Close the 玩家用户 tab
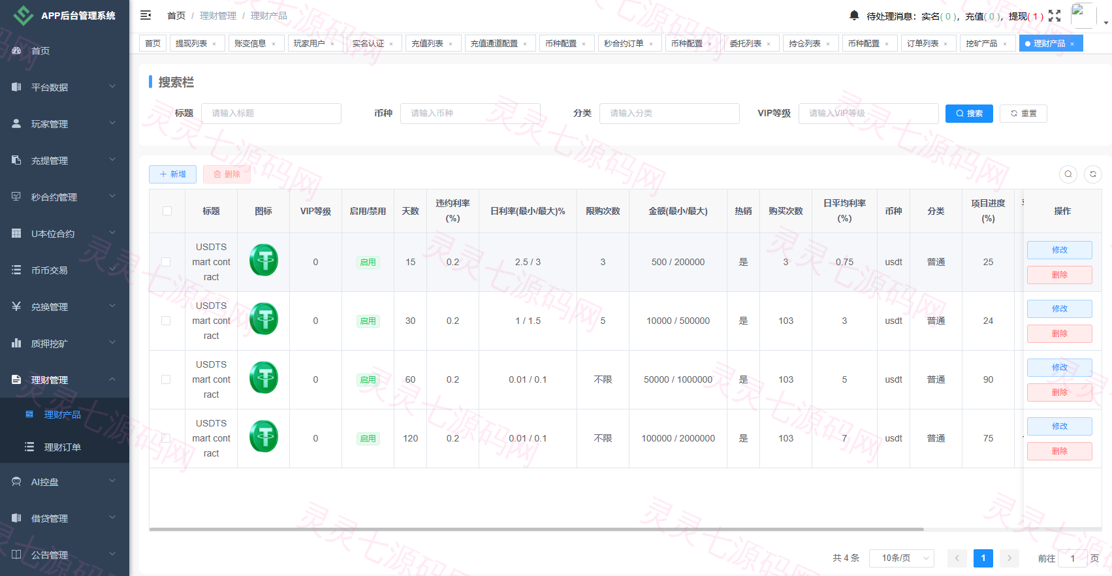This screenshot has width=1112, height=576. click(332, 44)
